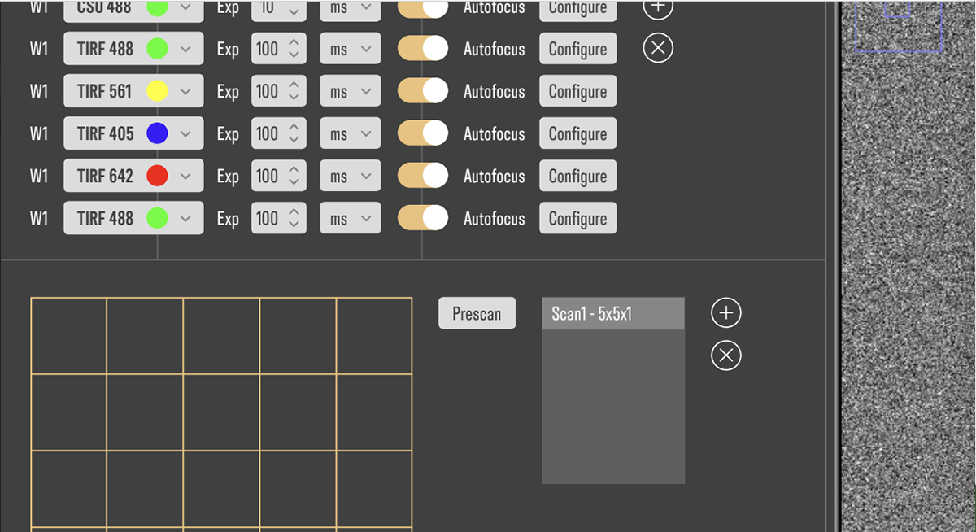Click the yellow TIRF 561 color dot

[157, 91]
